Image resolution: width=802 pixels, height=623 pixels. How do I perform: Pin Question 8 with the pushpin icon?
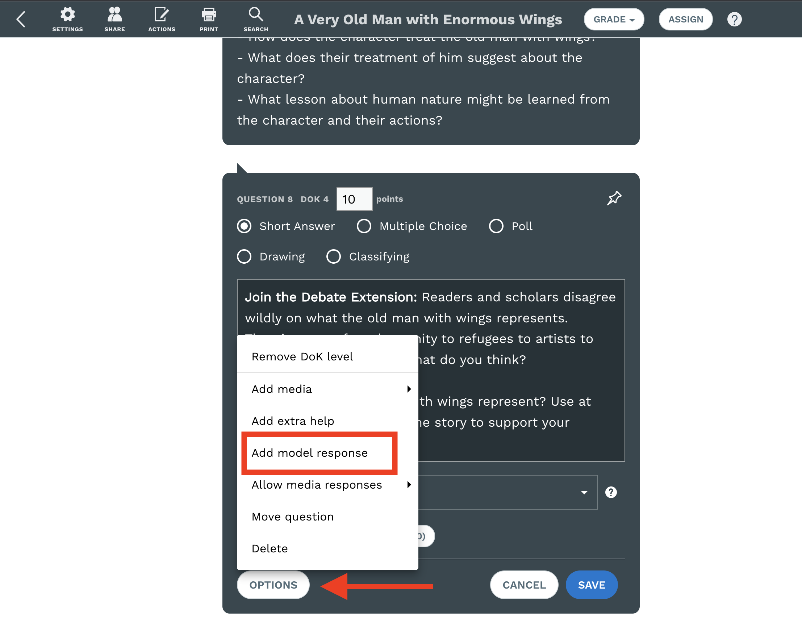[x=614, y=198]
